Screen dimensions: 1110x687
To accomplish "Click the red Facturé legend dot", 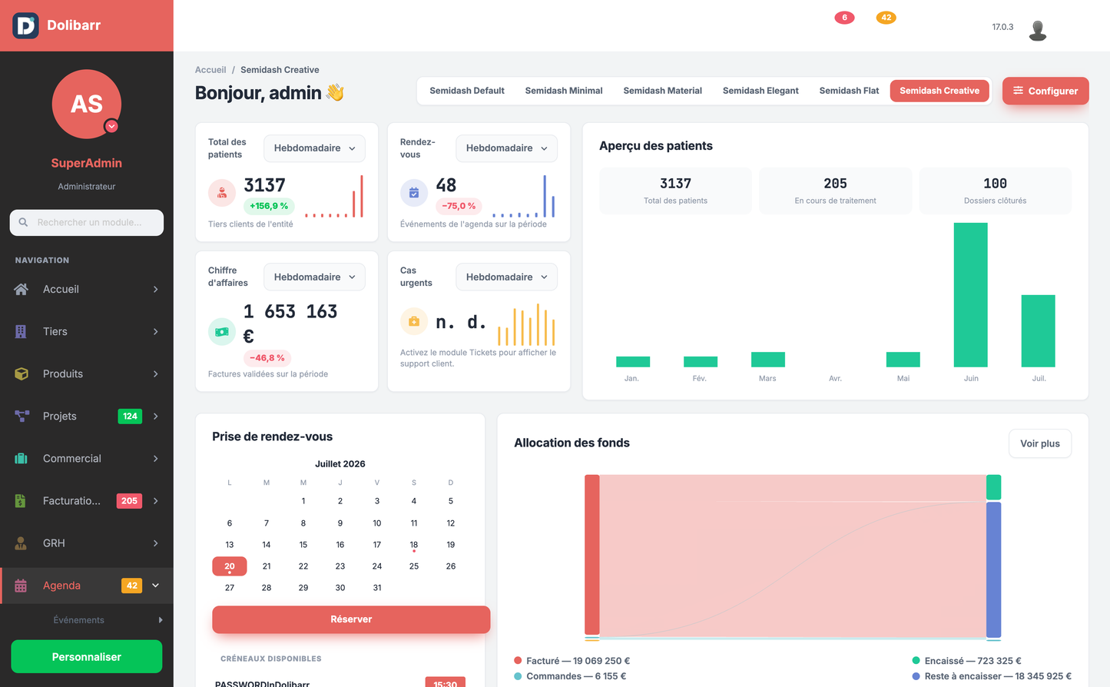I will click(x=518, y=661).
